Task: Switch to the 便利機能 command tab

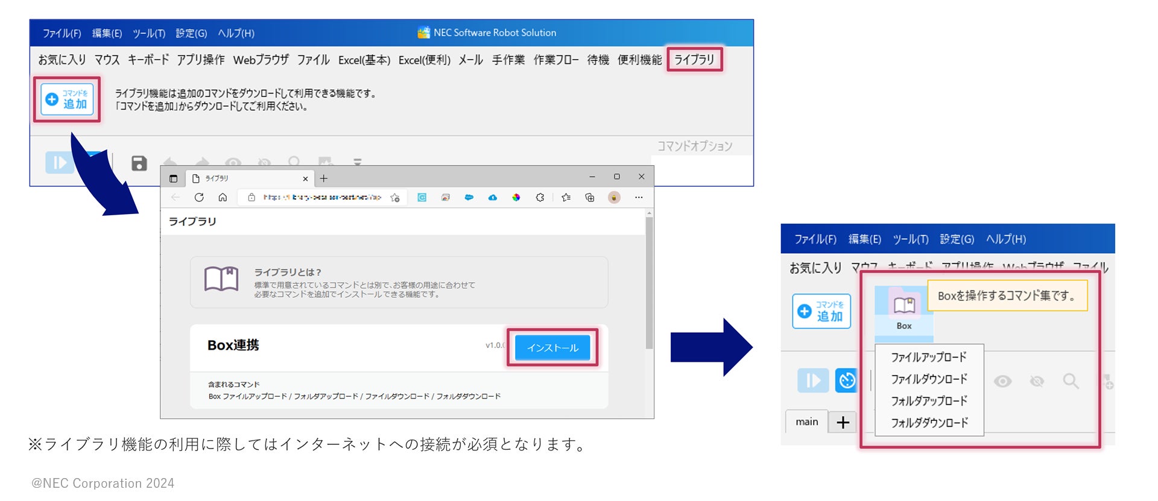Action: (x=639, y=60)
